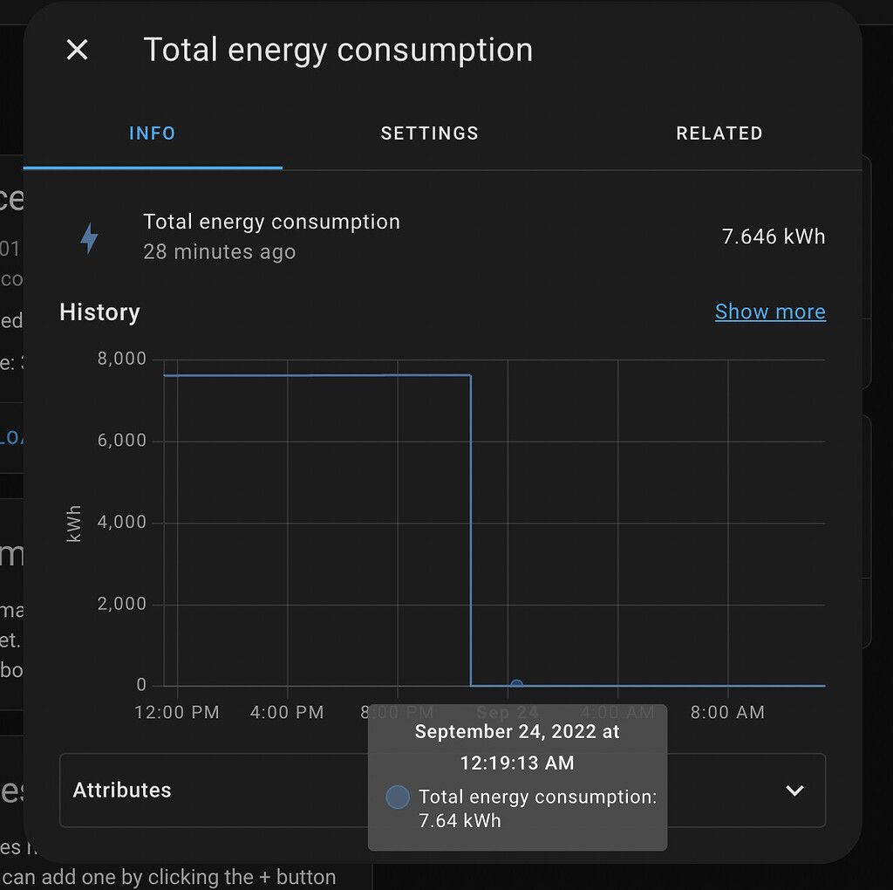
Task: Switch to the SETTINGS tab
Action: [429, 133]
